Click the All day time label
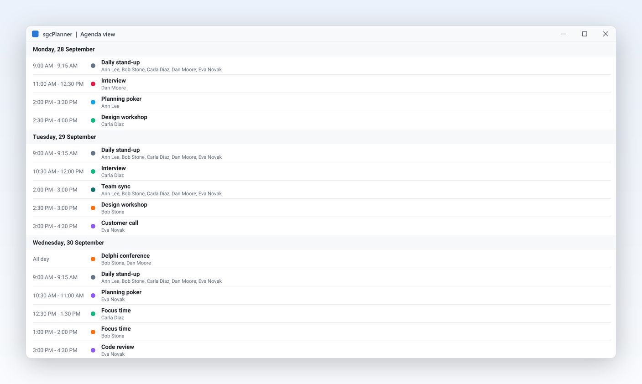Image resolution: width=642 pixels, height=384 pixels. (x=41, y=259)
